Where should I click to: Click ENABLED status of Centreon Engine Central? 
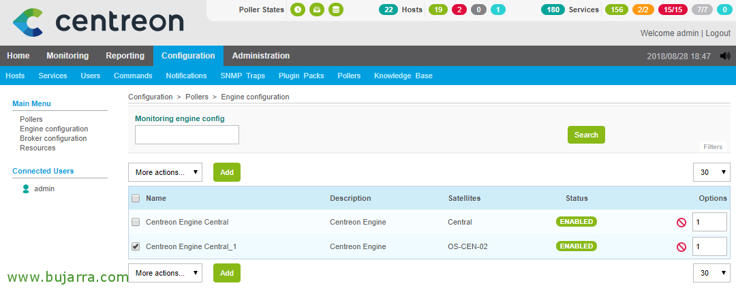point(577,222)
